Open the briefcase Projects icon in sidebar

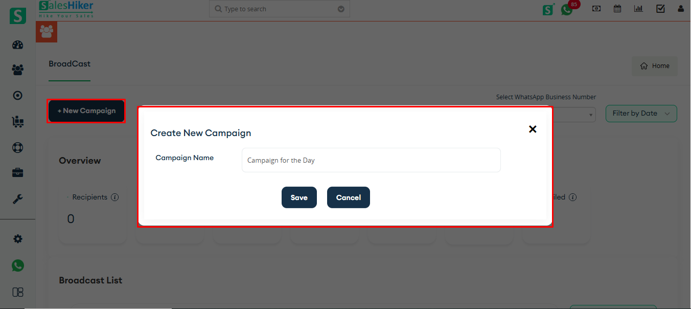[x=17, y=172]
